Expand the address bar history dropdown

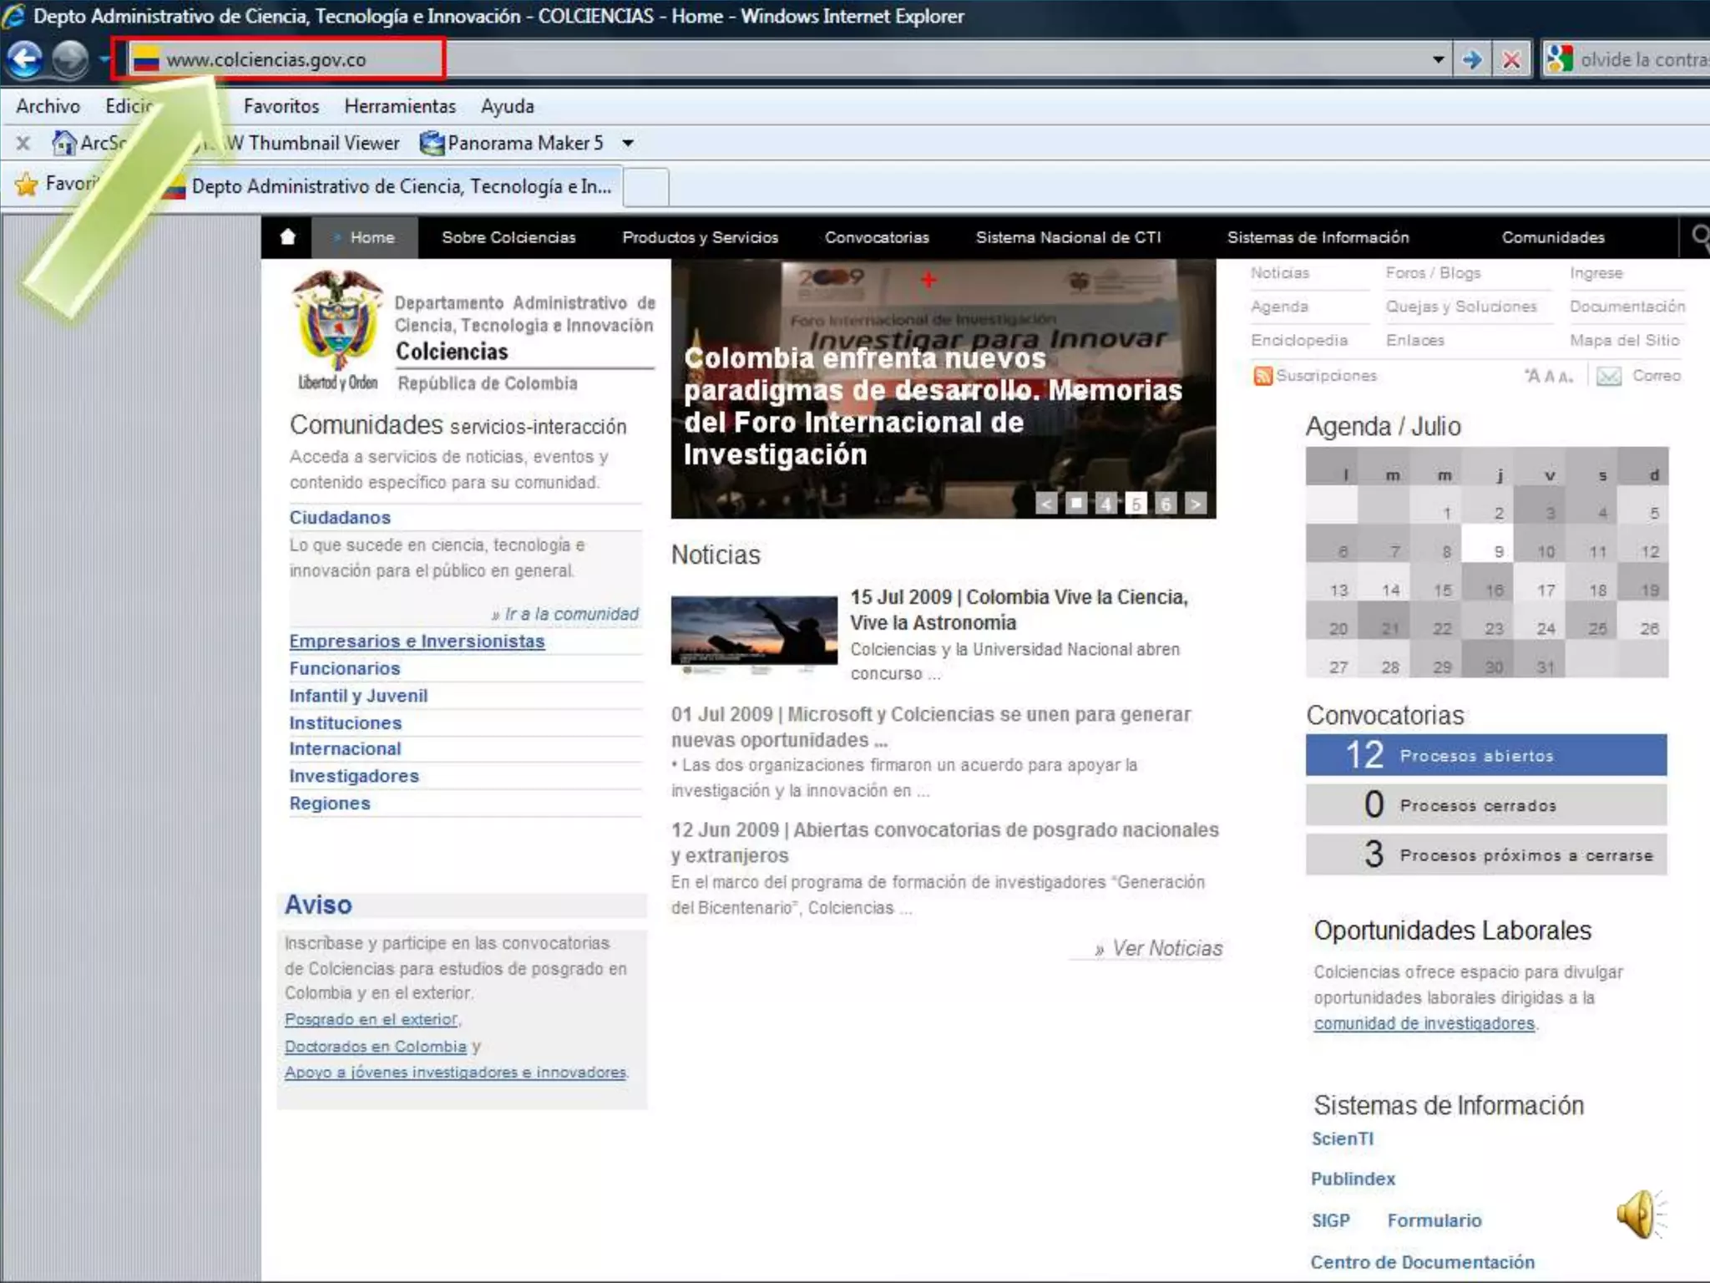[1438, 59]
